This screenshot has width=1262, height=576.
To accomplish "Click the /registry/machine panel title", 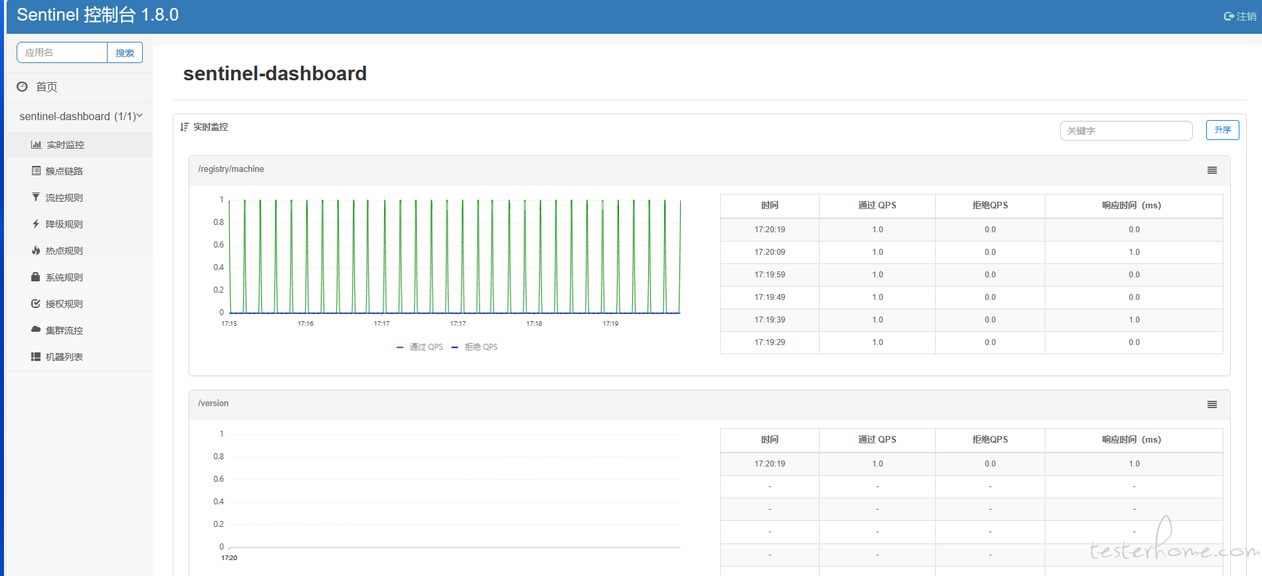I will click(231, 169).
